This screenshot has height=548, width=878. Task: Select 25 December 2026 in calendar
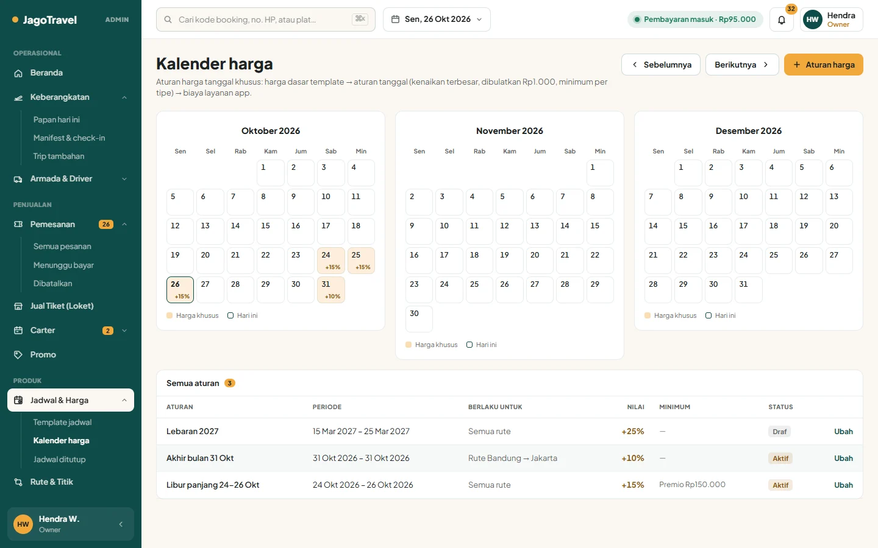[x=779, y=261]
